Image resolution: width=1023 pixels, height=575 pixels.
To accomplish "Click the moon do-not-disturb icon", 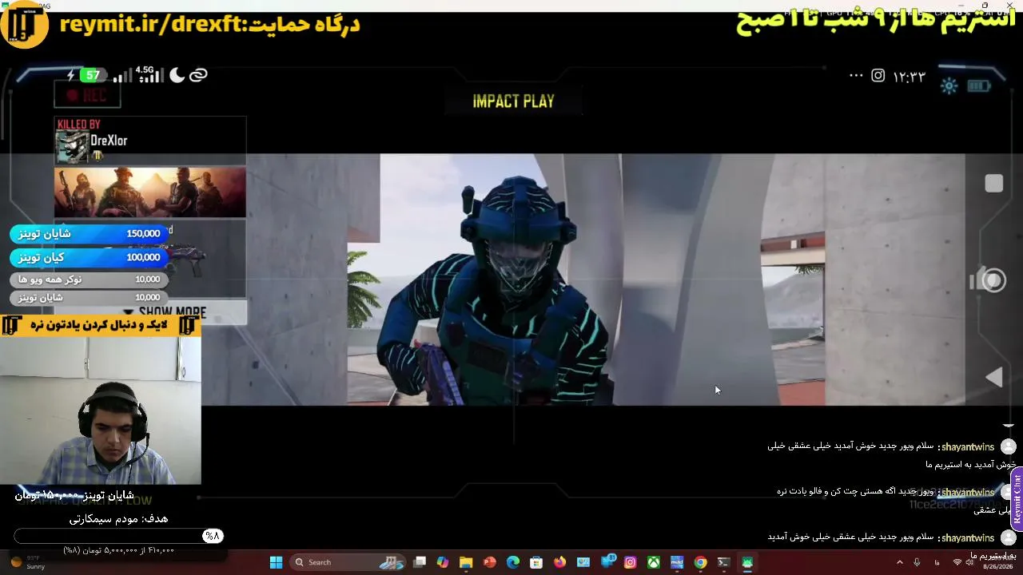I will [x=177, y=75].
